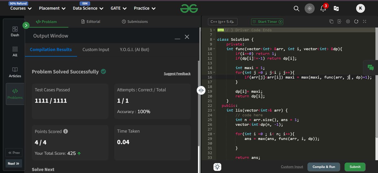The width and height of the screenshot is (378, 173).
Task: Click Time Taken value 0.04
Action: [123, 142]
